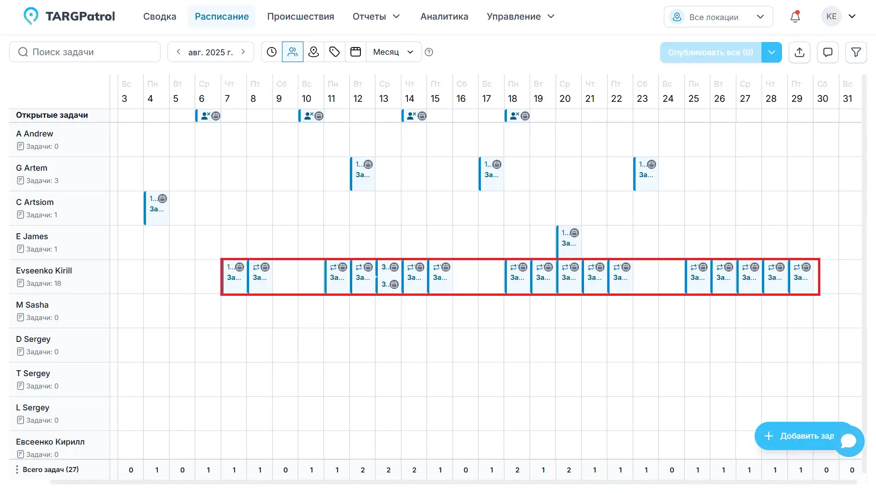Export the schedule using the upload icon
The width and height of the screenshot is (876, 493).
800,52
